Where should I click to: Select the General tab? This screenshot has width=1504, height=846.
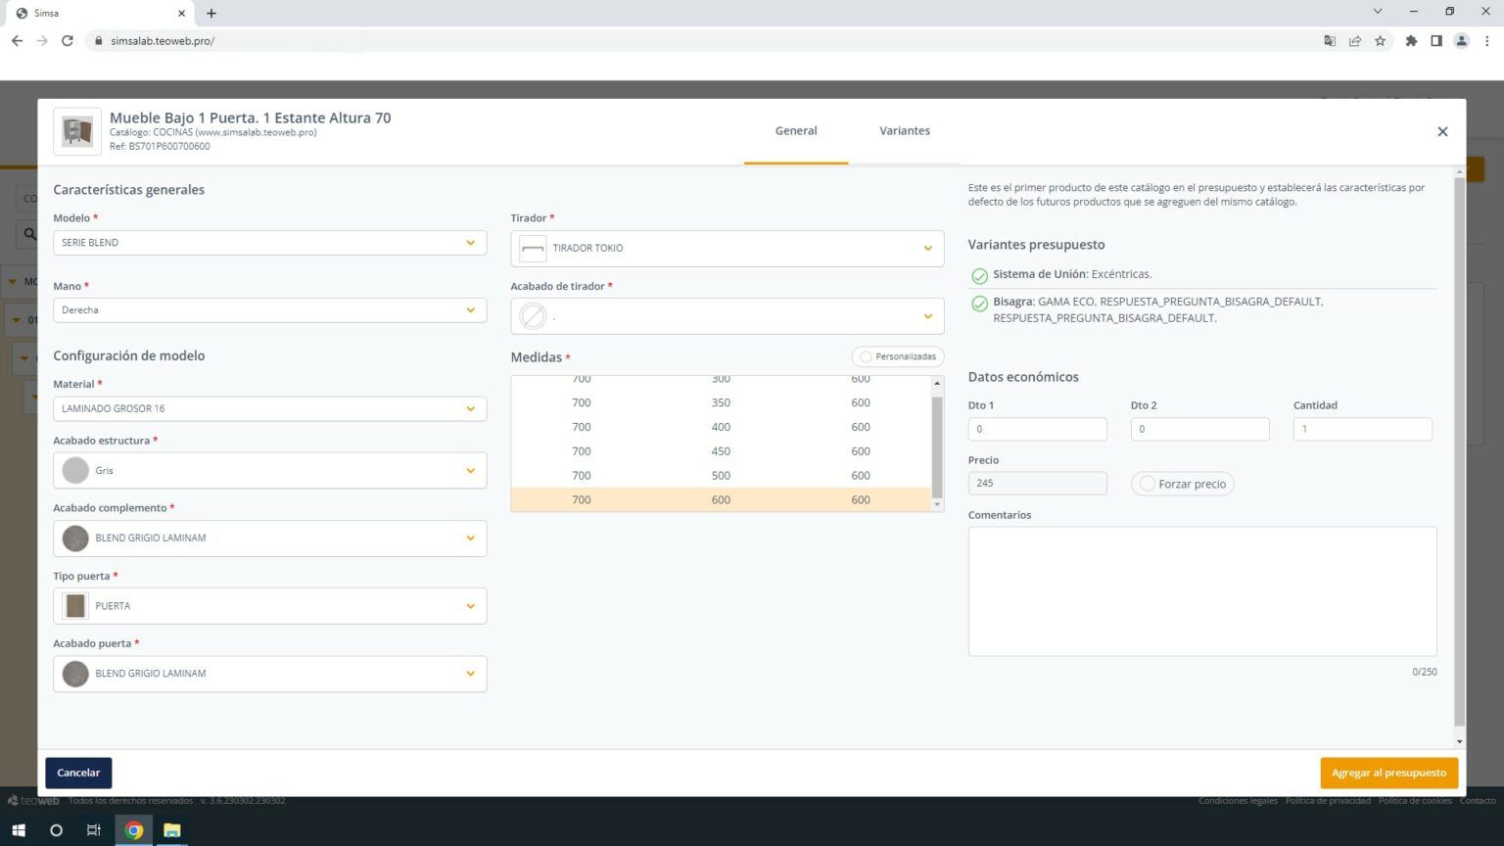795,130
